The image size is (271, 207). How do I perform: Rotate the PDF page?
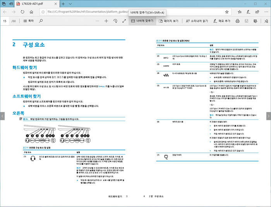pyautogui.click(x=115, y=21)
